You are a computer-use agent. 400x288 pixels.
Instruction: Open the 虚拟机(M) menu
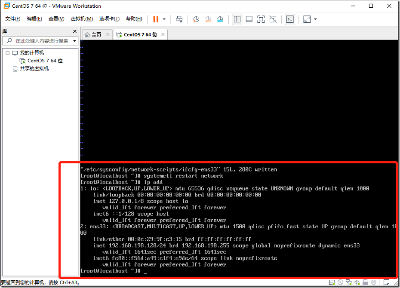(82, 19)
